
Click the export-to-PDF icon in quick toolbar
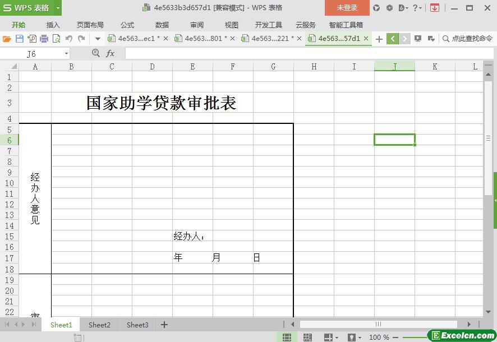[32, 39]
